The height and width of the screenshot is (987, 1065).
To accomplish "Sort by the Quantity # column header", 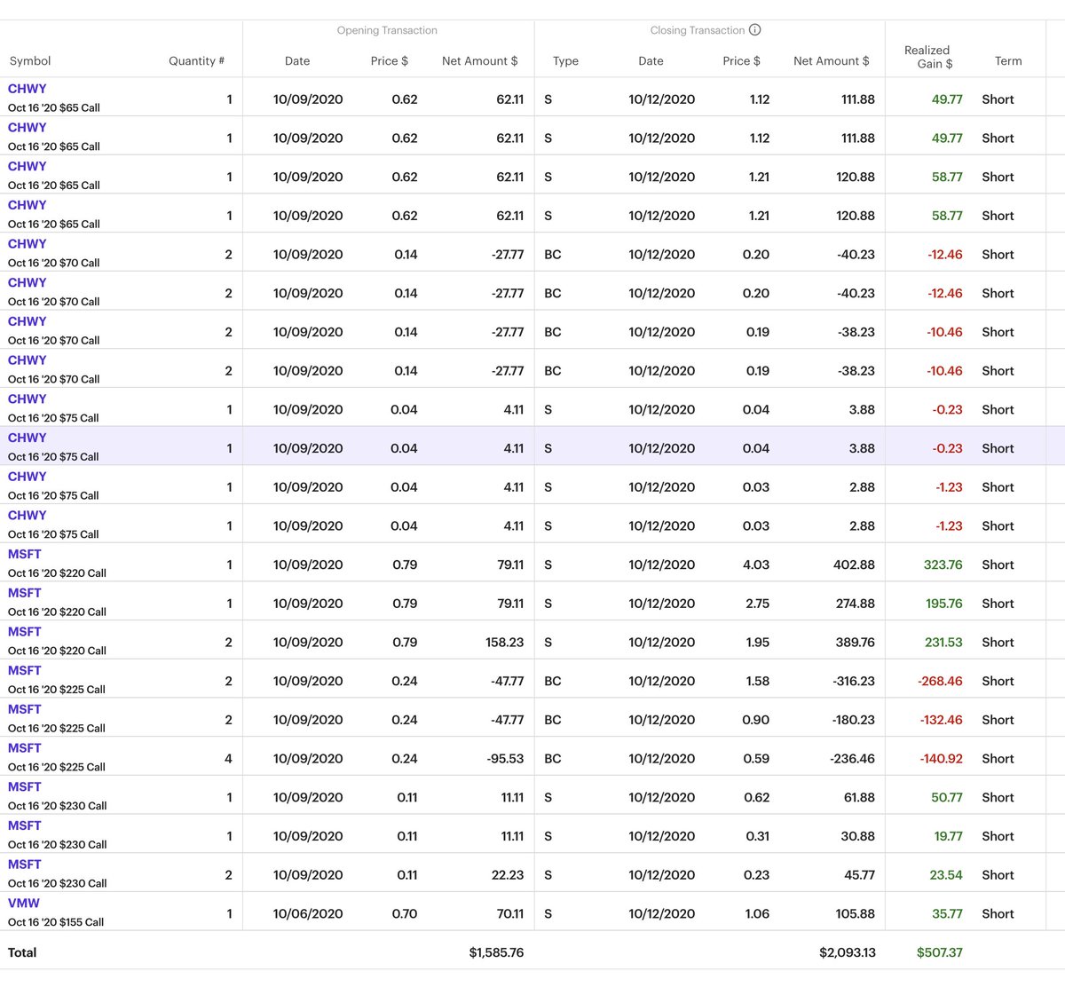I will (x=197, y=61).
